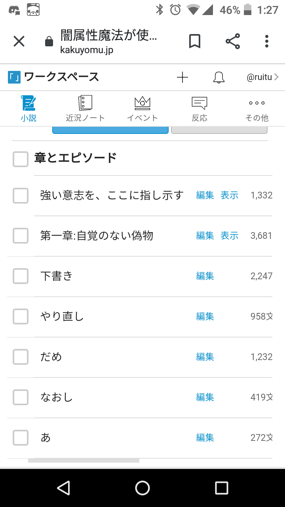The image size is (285, 507).
Task: Go to the イベント tab
Action: 142,108
